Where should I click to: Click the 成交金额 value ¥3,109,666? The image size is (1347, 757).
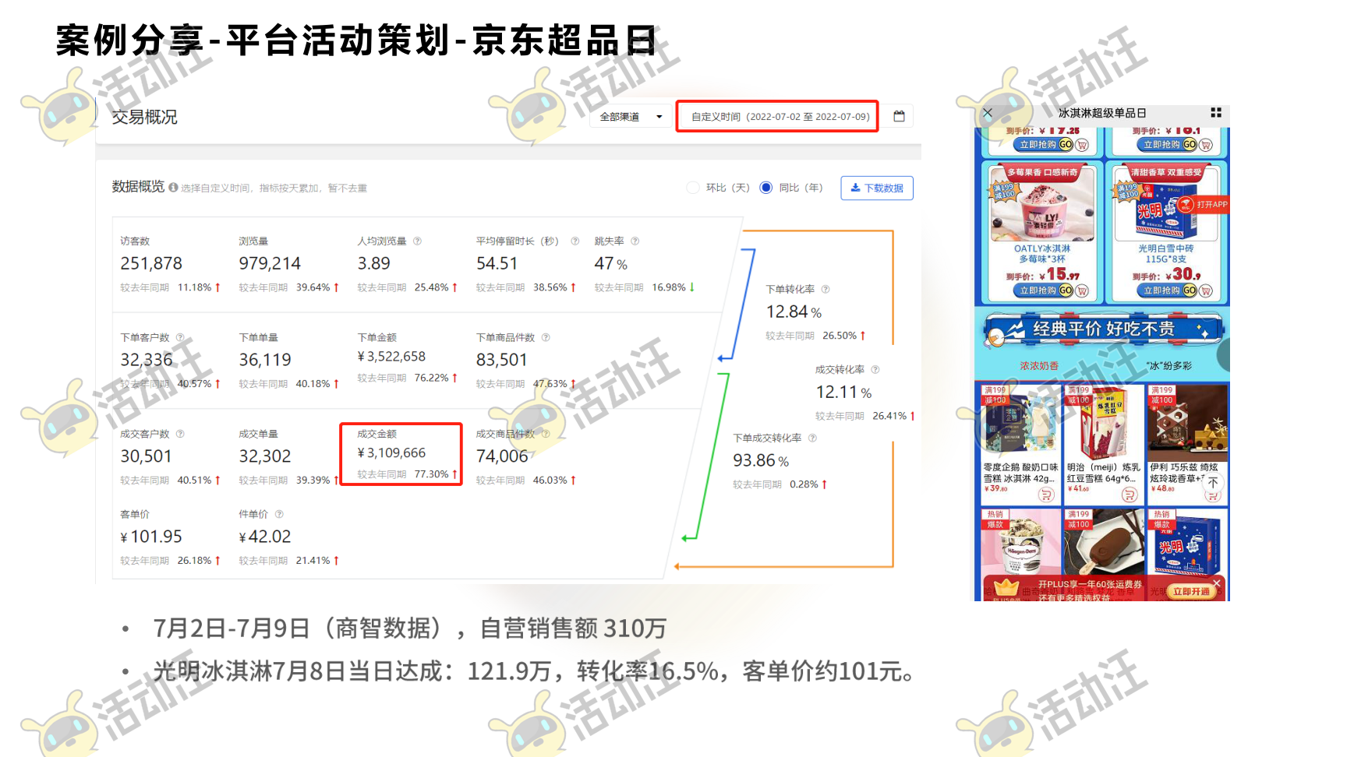(391, 453)
